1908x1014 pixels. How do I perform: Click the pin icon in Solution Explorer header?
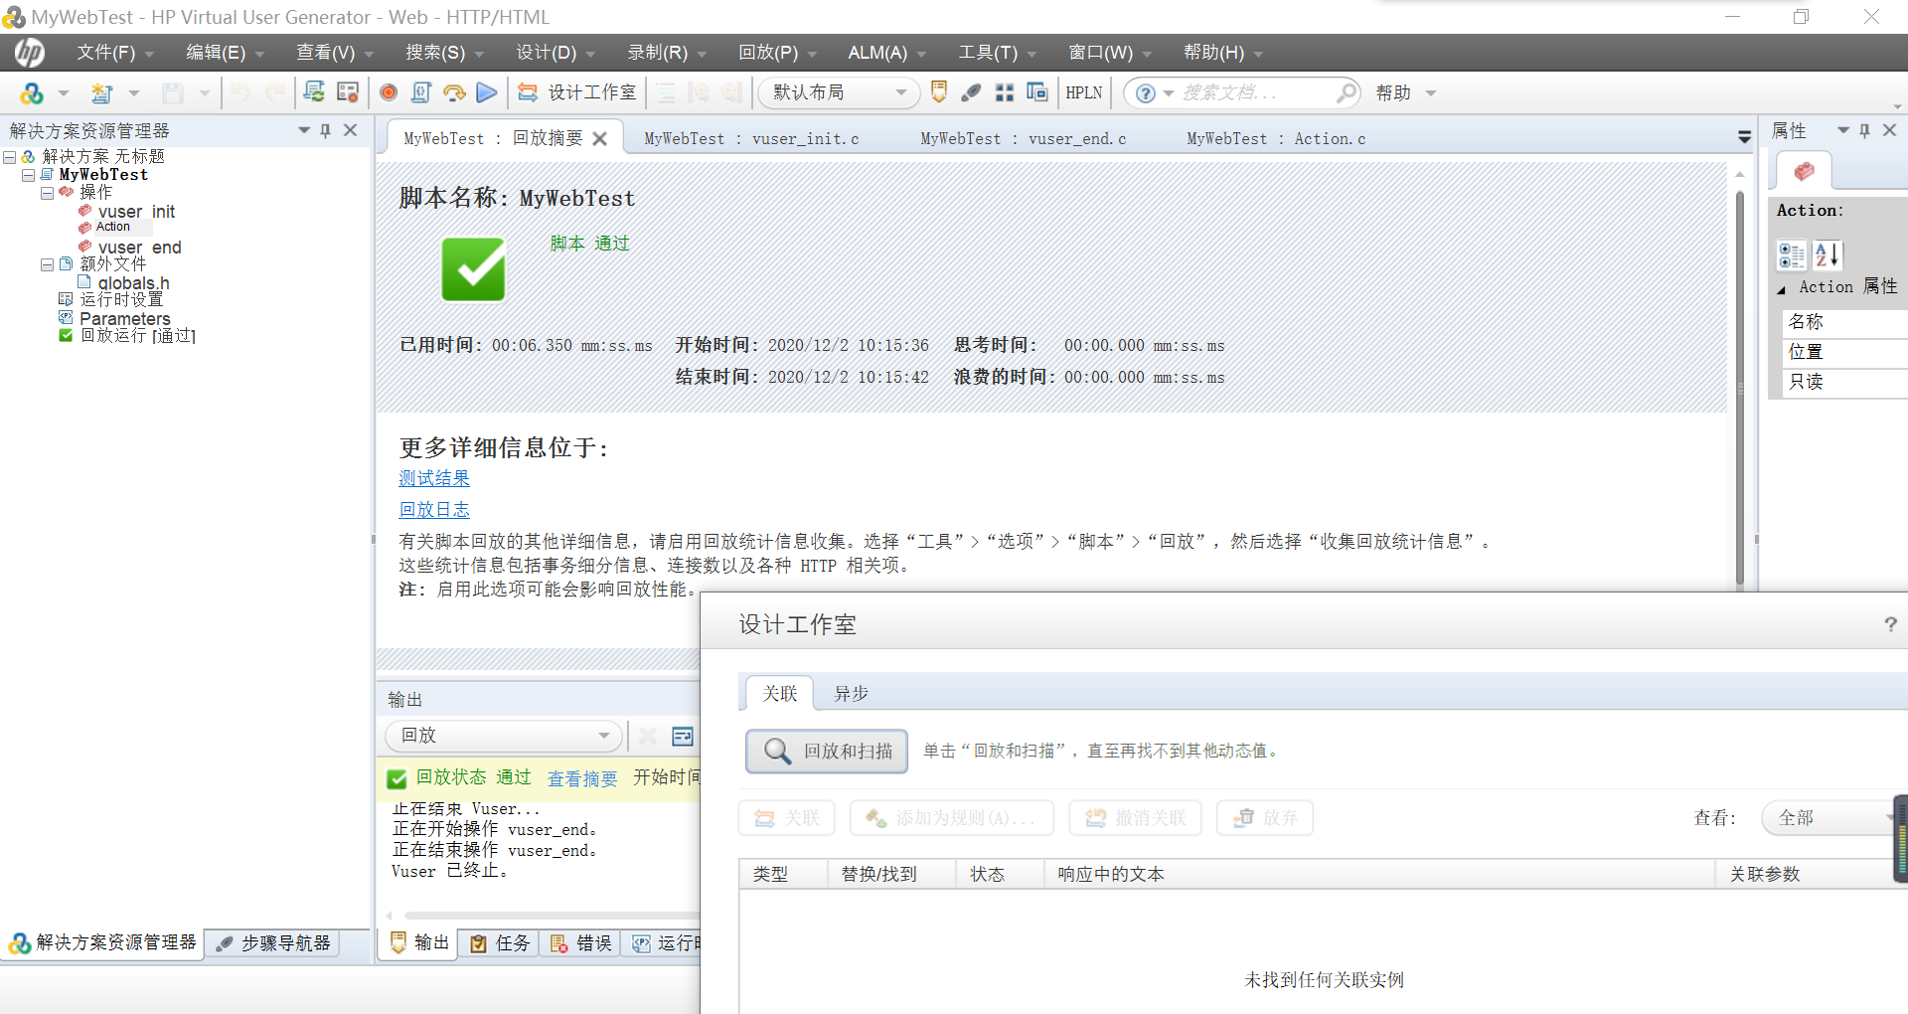pyautogui.click(x=326, y=130)
